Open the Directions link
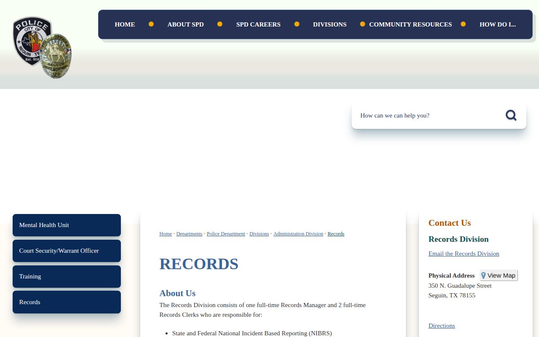The width and height of the screenshot is (539, 337). pyautogui.click(x=442, y=326)
